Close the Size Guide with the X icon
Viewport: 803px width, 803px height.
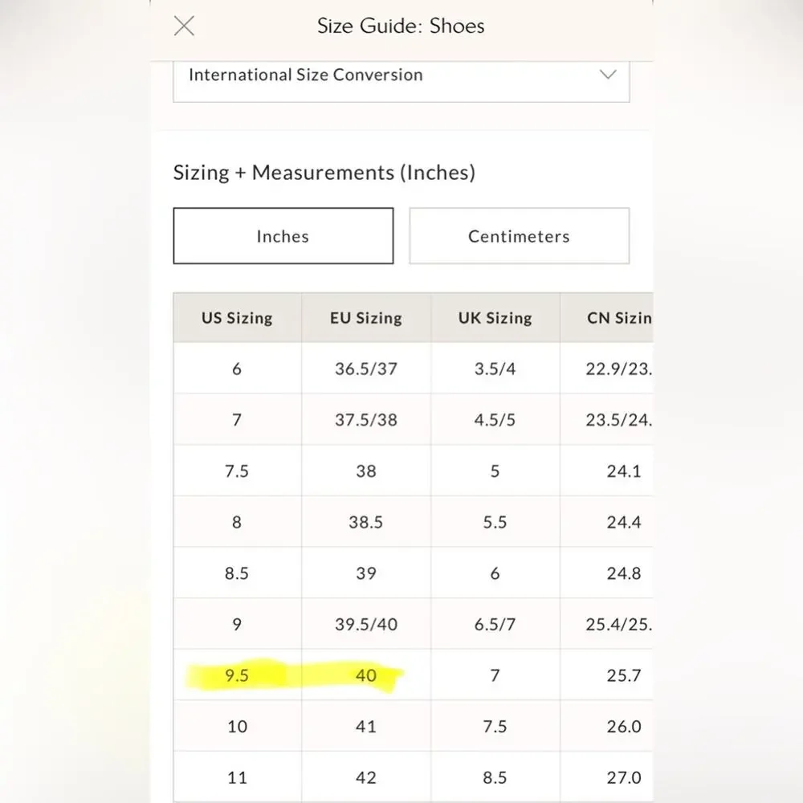(184, 26)
